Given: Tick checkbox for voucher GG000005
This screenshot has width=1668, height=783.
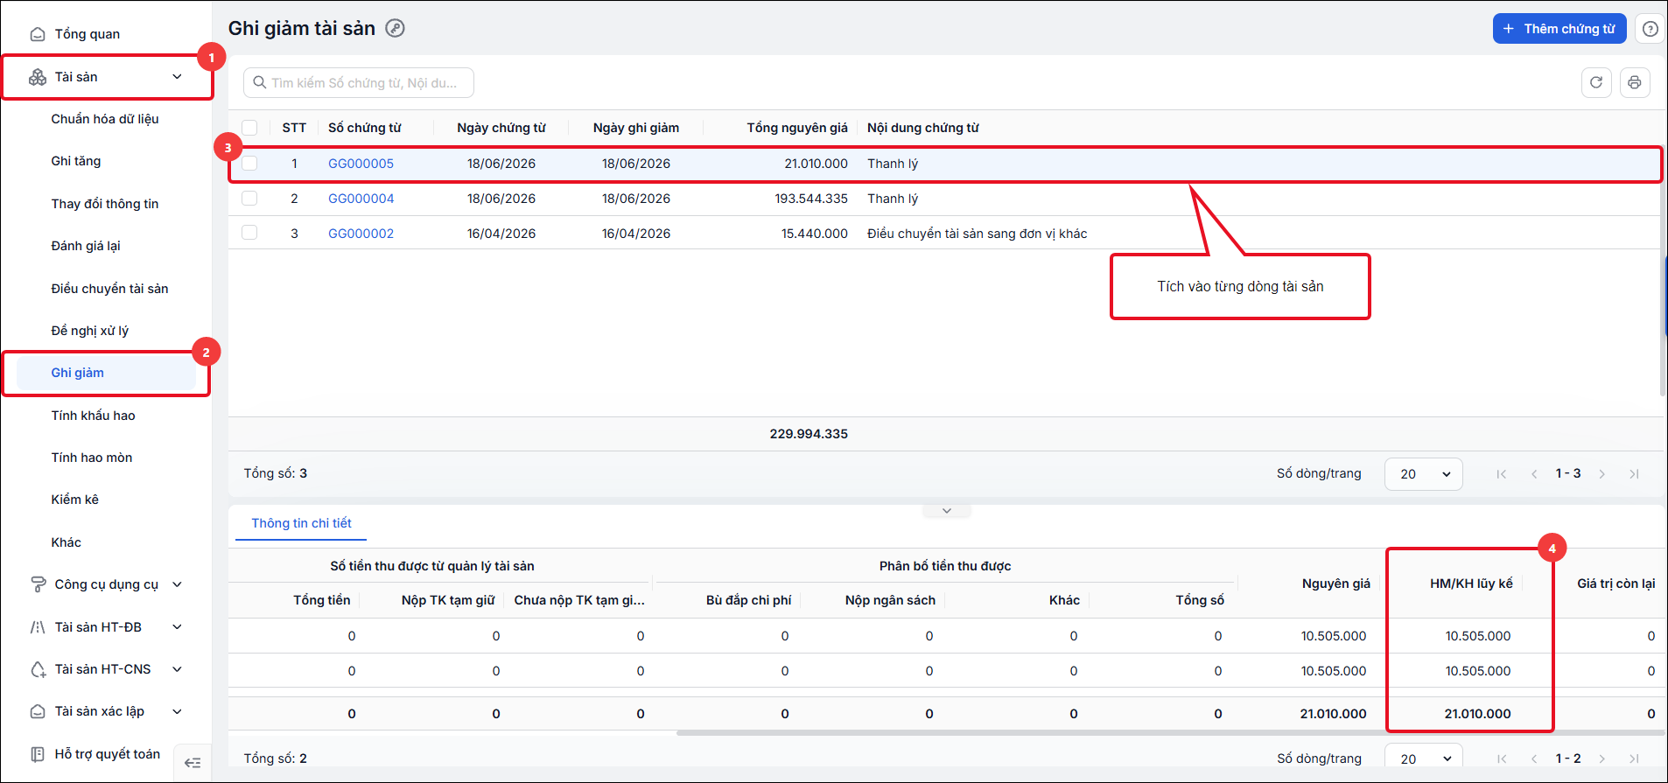Looking at the screenshot, I should [x=249, y=163].
